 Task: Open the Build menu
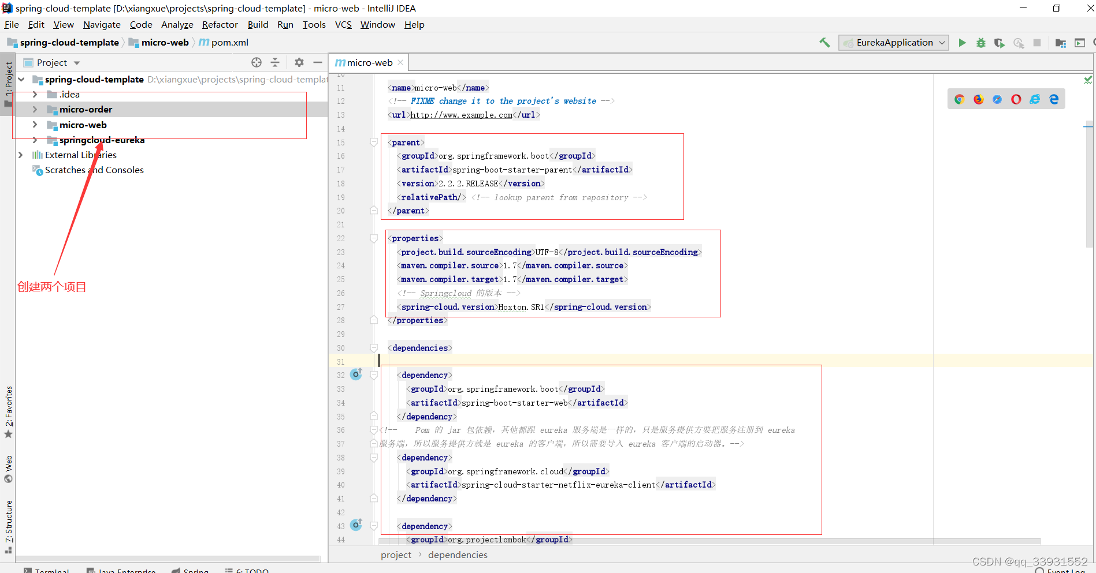[258, 25]
